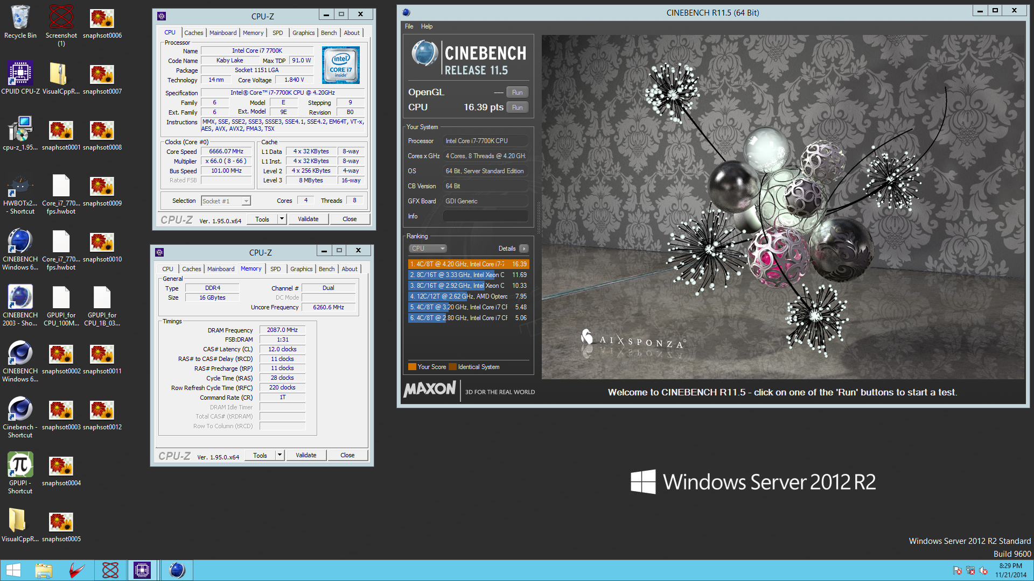Click the DRAM Frequency value 2087.0 MHz
Image resolution: width=1034 pixels, height=581 pixels.
(282, 330)
